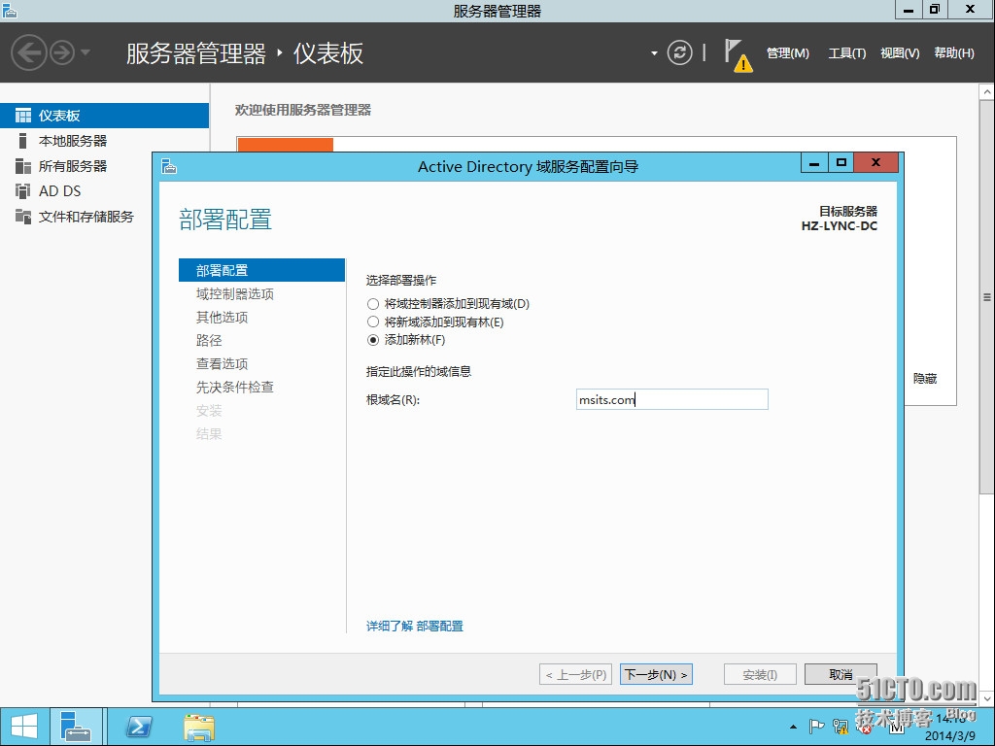Click the AD wizard title bar icon
The image size is (995, 746).
[169, 167]
